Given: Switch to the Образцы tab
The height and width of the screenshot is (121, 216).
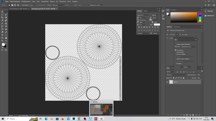Looking at the screenshot, I should click(174, 10).
